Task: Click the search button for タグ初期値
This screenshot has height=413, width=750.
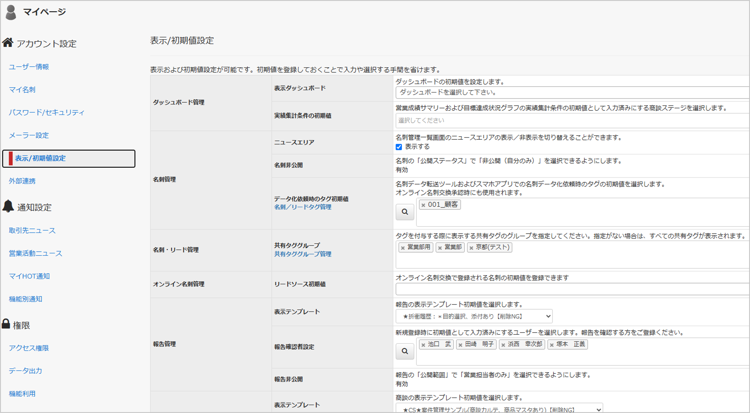Action: (405, 212)
